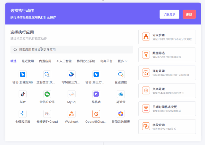
Task: Select the Webhook app icon
Action: point(71,114)
